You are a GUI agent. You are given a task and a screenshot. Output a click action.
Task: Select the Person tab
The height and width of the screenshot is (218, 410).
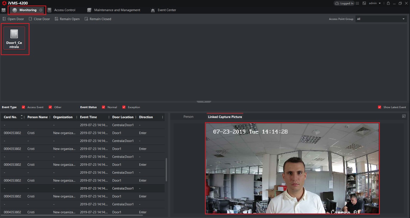(x=188, y=117)
